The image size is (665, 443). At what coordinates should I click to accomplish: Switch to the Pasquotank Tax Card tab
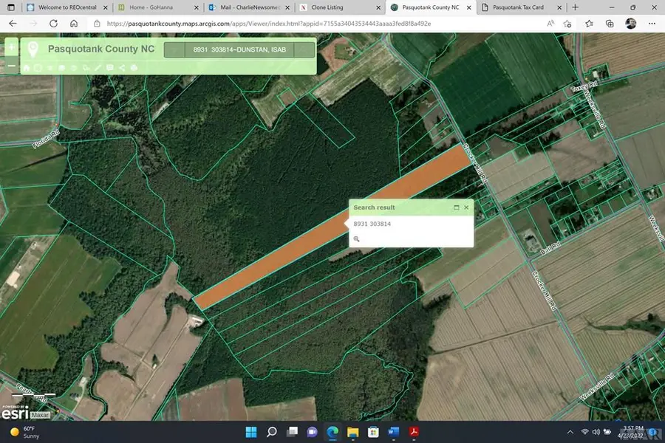click(519, 7)
